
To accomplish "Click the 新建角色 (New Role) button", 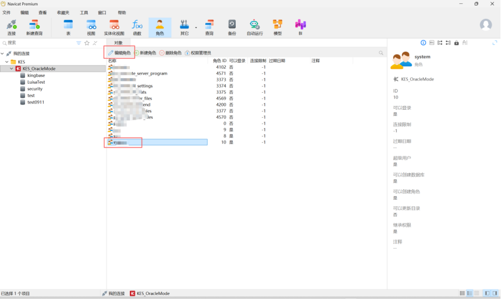I will click(145, 53).
